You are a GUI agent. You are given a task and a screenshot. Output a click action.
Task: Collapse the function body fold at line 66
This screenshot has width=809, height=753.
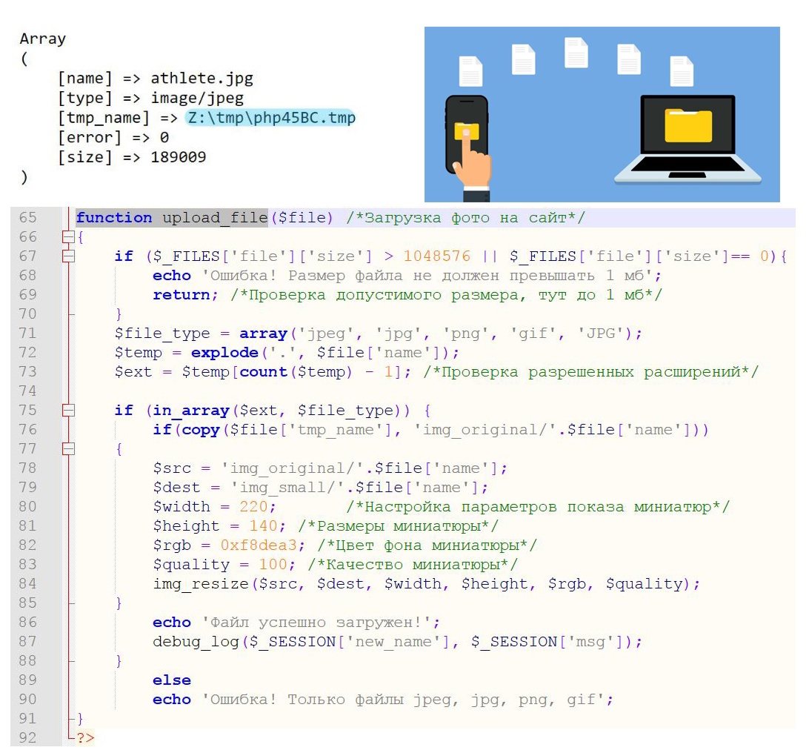pos(68,237)
